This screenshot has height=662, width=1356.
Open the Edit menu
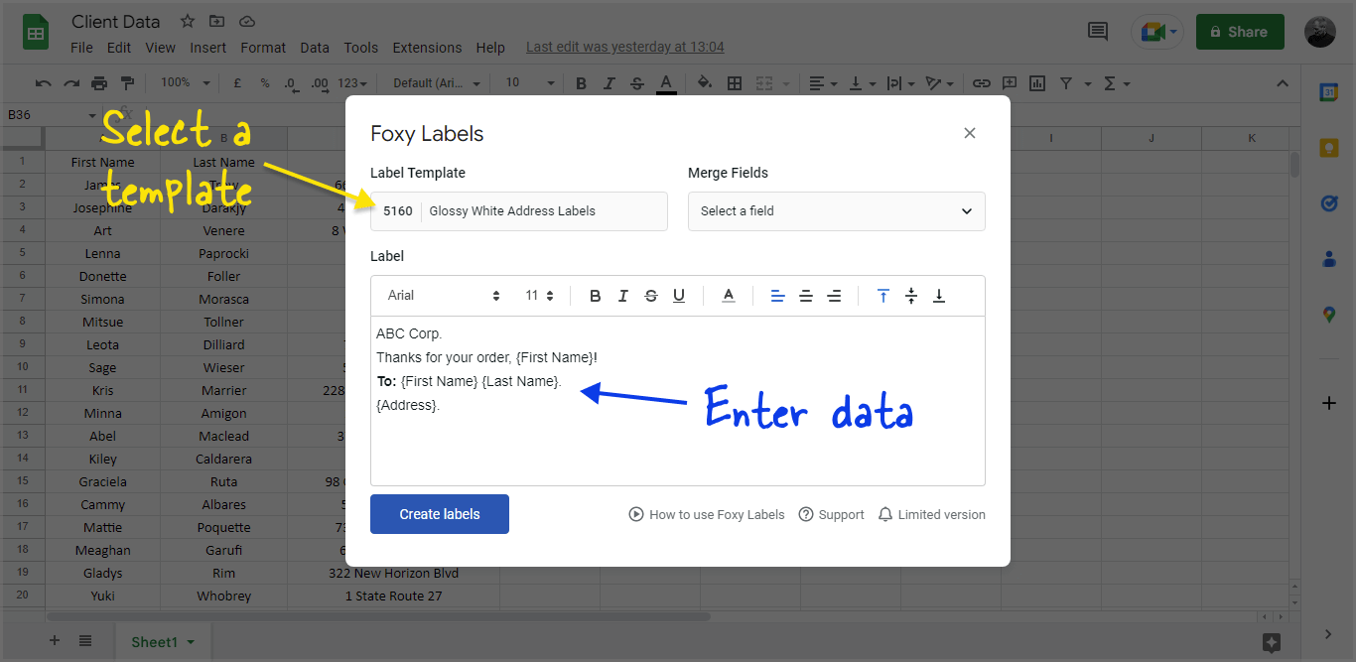119,48
